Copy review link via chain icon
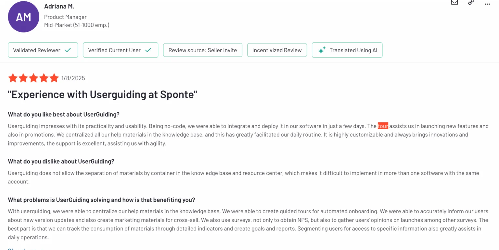499x250 pixels. [x=471, y=3]
